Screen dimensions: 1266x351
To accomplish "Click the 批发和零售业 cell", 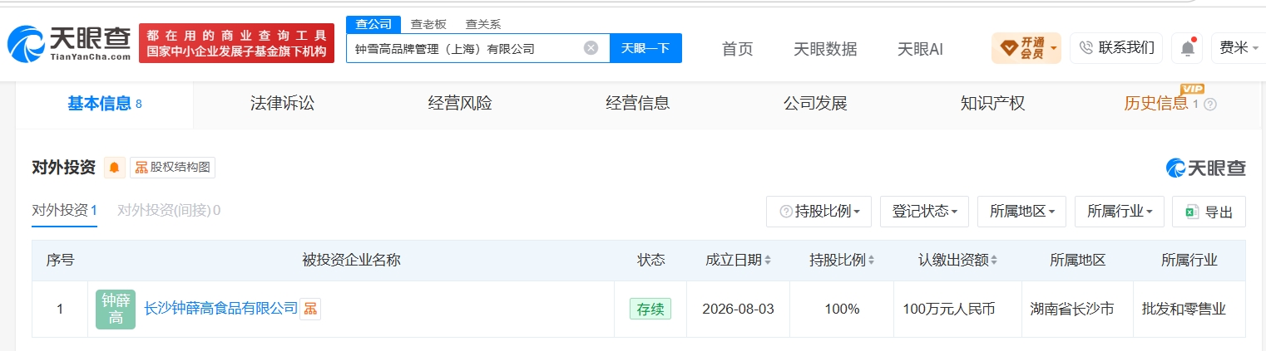I will pos(1189,310).
